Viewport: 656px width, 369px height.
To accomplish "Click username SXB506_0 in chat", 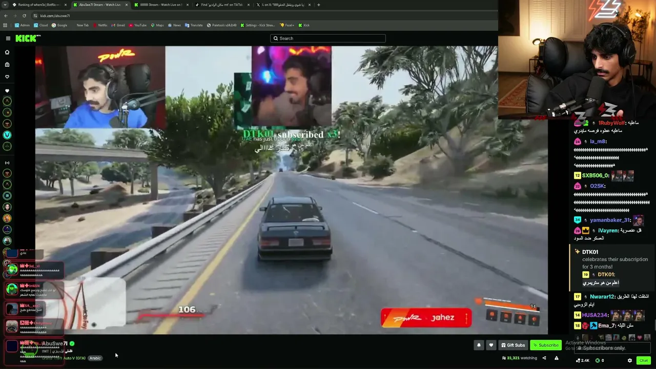I will coord(595,176).
